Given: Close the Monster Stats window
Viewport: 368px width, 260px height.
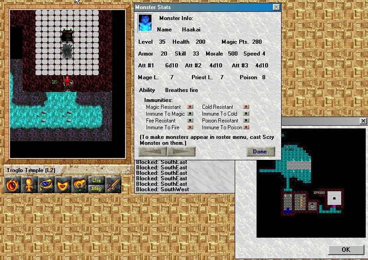Looking at the screenshot, I should pyautogui.click(x=277, y=7).
